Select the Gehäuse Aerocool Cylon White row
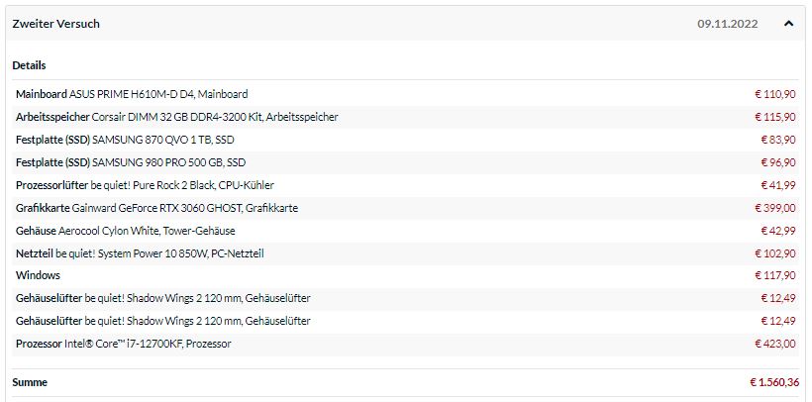The height and width of the screenshot is (402, 812). click(405, 231)
